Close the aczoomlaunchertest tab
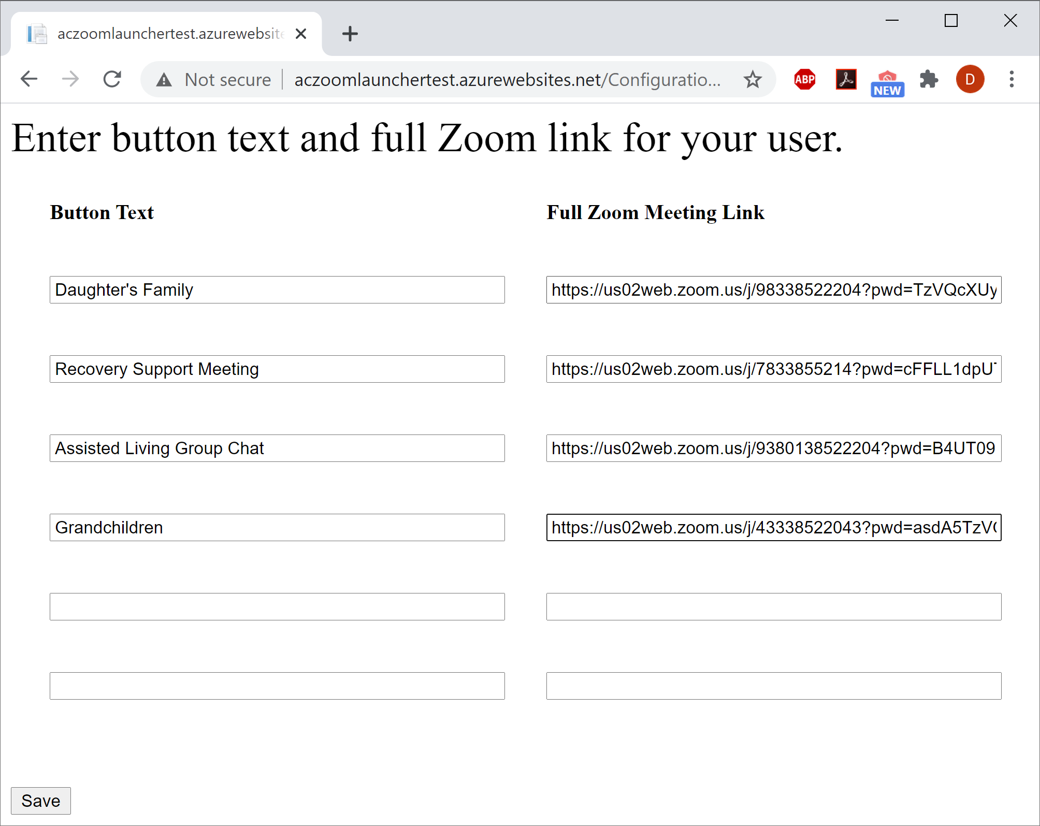1040x826 pixels. (301, 34)
